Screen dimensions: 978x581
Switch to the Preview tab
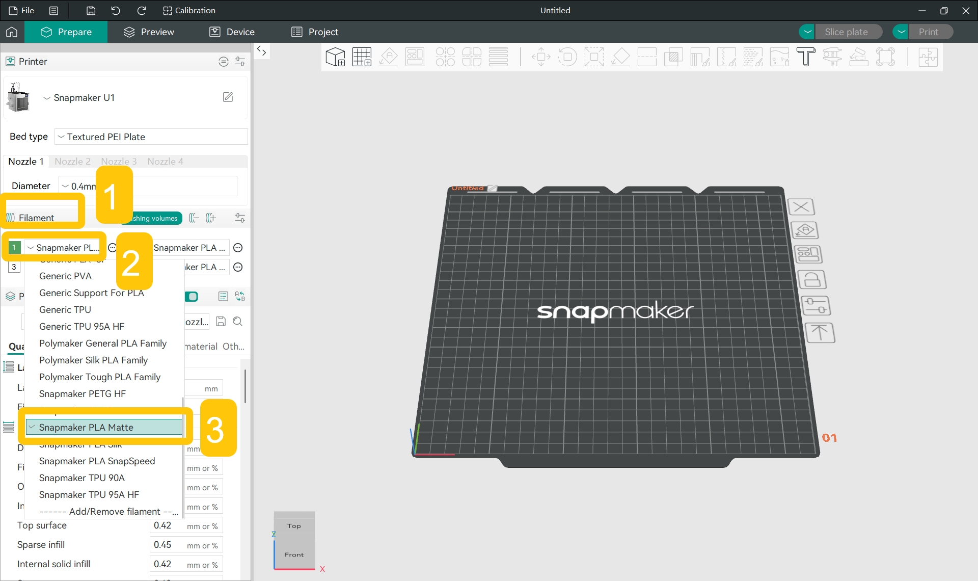tap(149, 32)
